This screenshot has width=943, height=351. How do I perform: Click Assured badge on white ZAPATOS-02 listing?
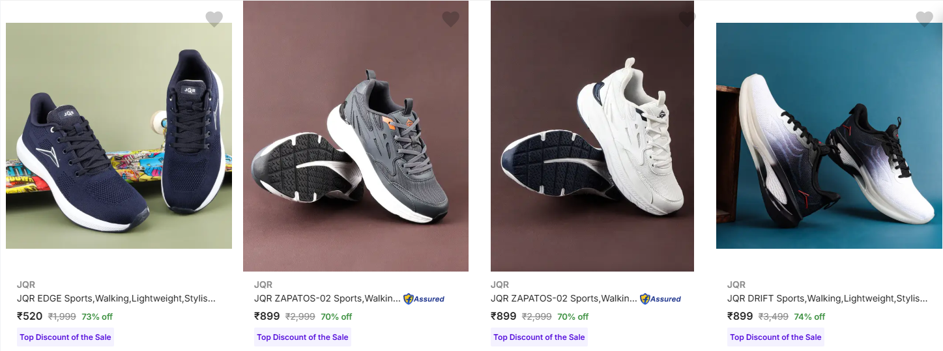coord(660,299)
